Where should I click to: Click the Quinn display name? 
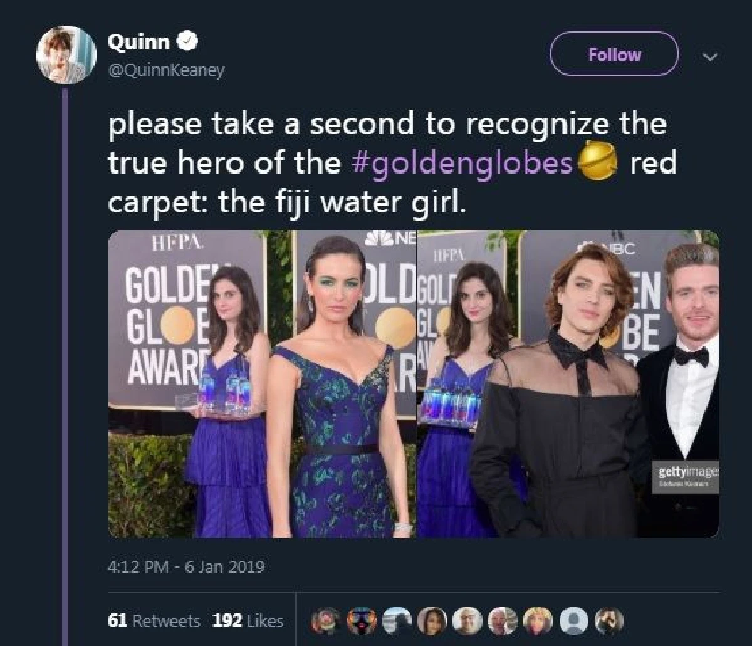(139, 42)
